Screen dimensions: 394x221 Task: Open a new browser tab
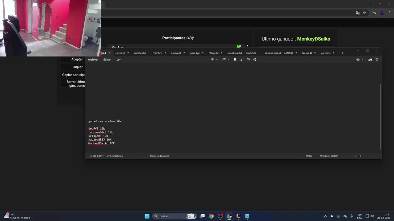(109, 4)
